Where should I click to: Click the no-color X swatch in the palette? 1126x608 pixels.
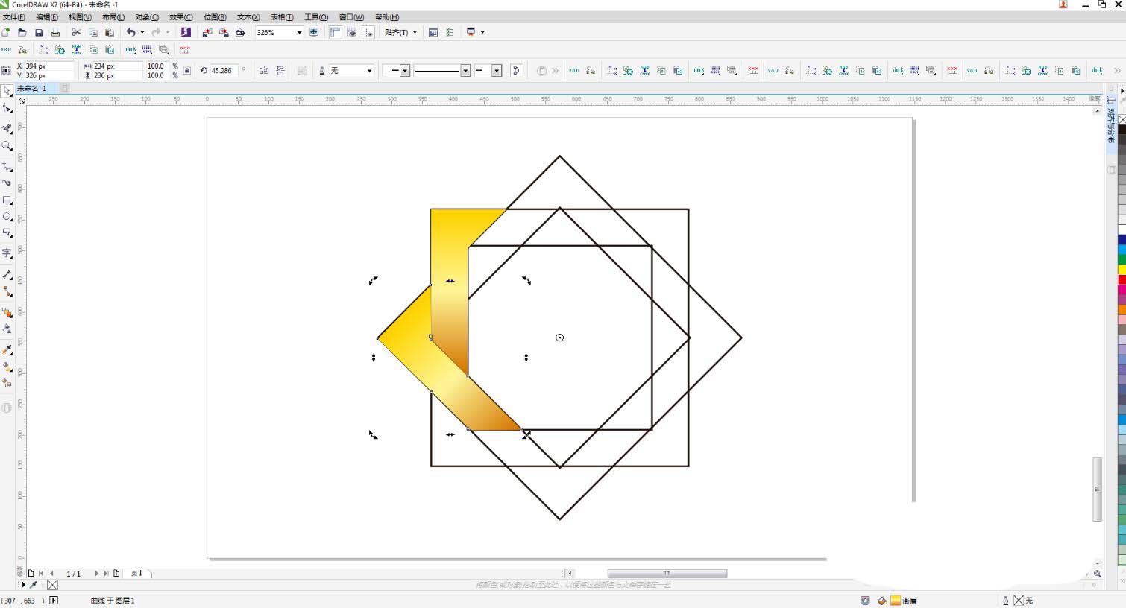(x=1122, y=119)
